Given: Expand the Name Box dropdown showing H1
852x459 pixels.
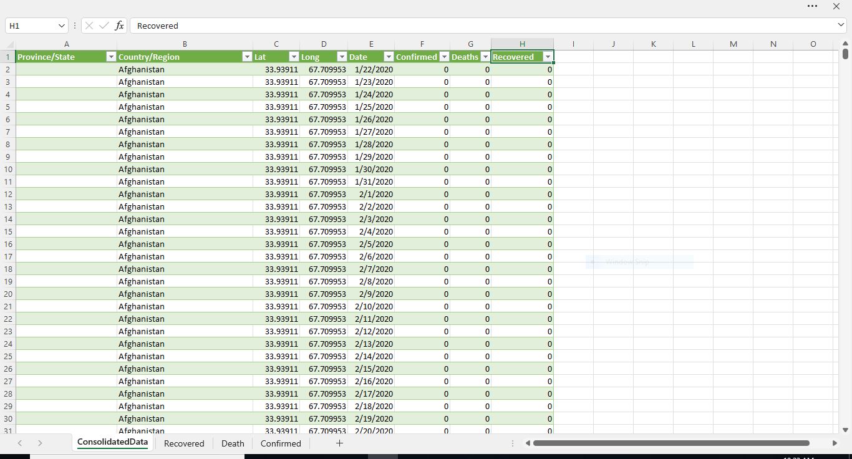Looking at the screenshot, I should [x=61, y=26].
